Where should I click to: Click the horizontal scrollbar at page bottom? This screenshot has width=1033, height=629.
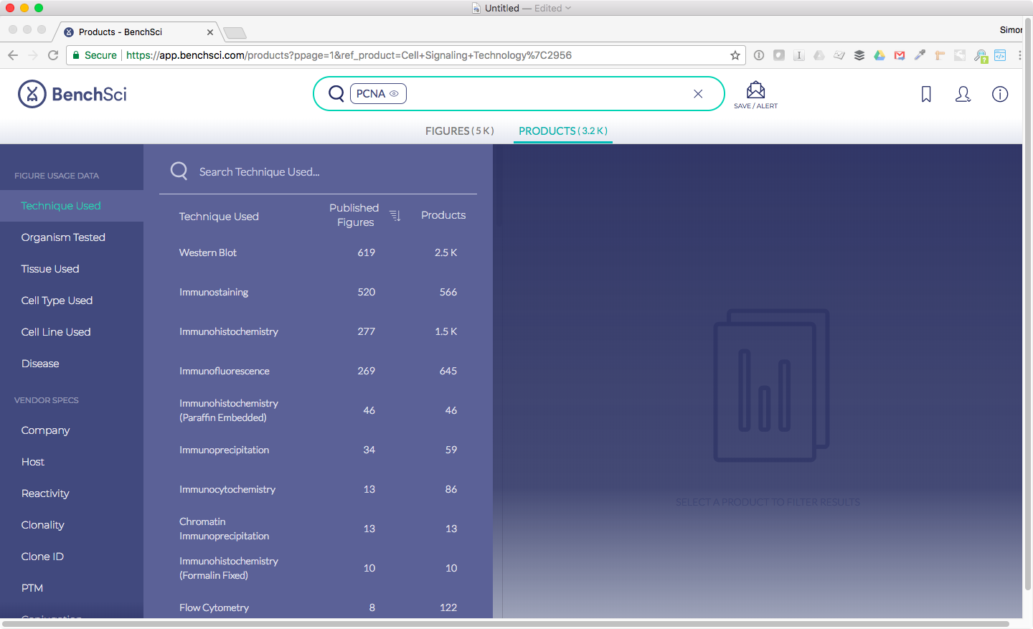[505, 624]
